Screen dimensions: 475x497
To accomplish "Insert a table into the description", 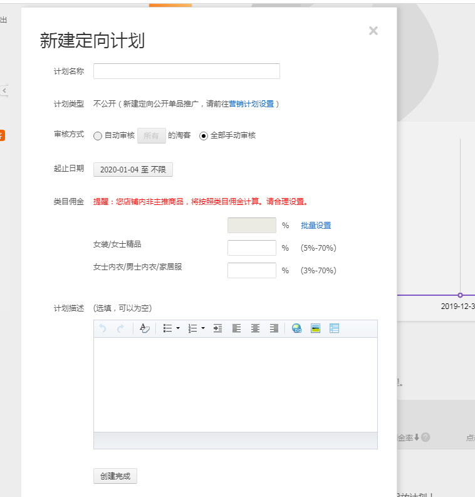I will pos(334,328).
